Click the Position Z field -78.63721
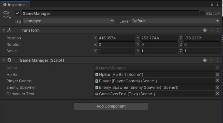This screenshot has height=123, width=223. pyautogui.click(x=202, y=38)
